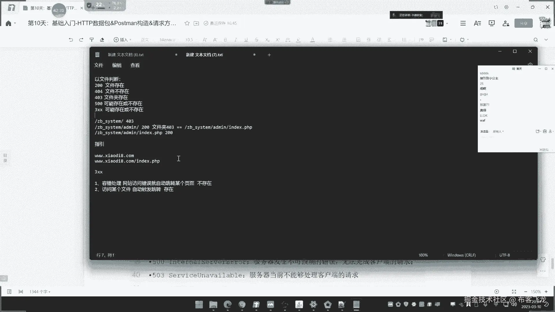The height and width of the screenshot is (312, 555).
Task: Click the font color A swatch
Action: [312, 40]
